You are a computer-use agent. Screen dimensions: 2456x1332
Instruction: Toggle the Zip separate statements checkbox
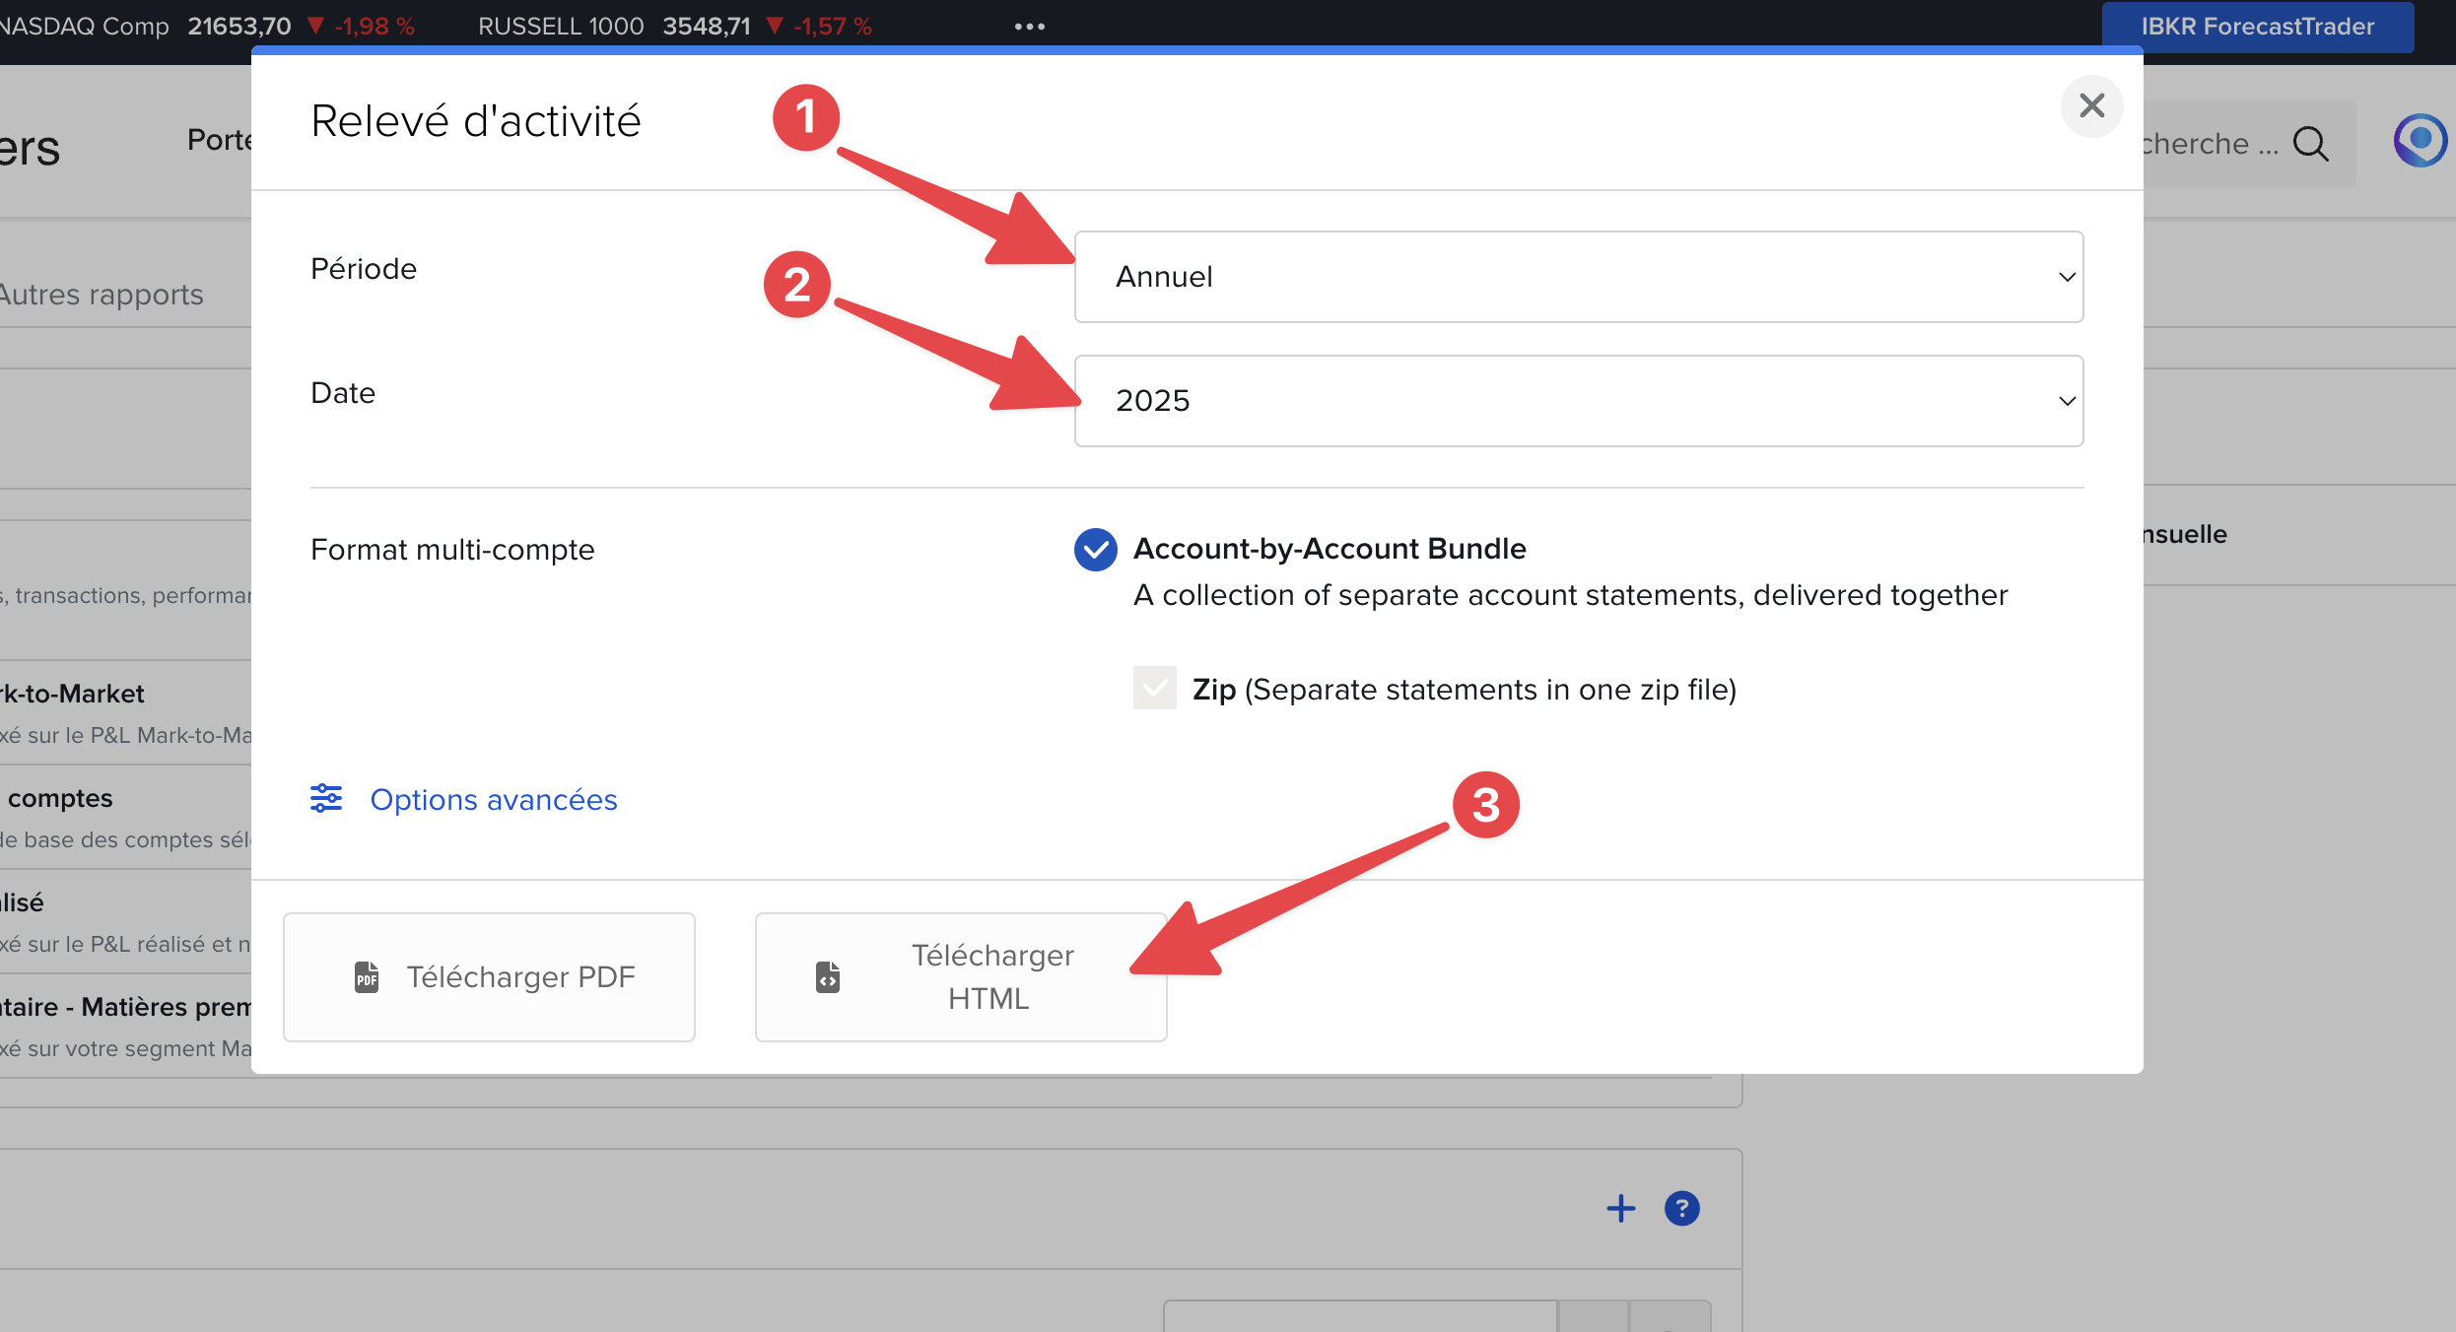[x=1154, y=689]
